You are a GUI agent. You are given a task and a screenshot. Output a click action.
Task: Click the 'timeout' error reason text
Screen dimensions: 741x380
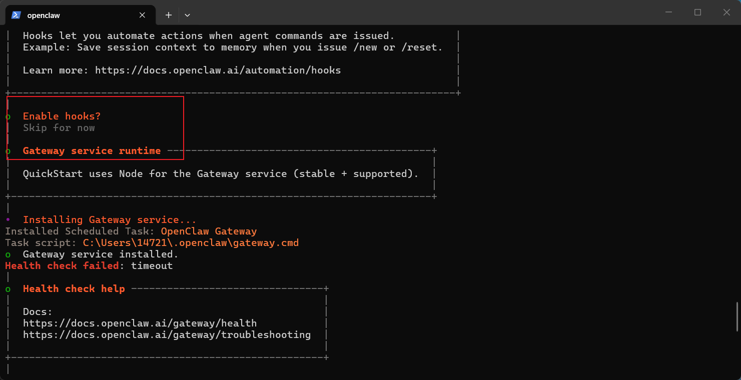click(x=152, y=265)
